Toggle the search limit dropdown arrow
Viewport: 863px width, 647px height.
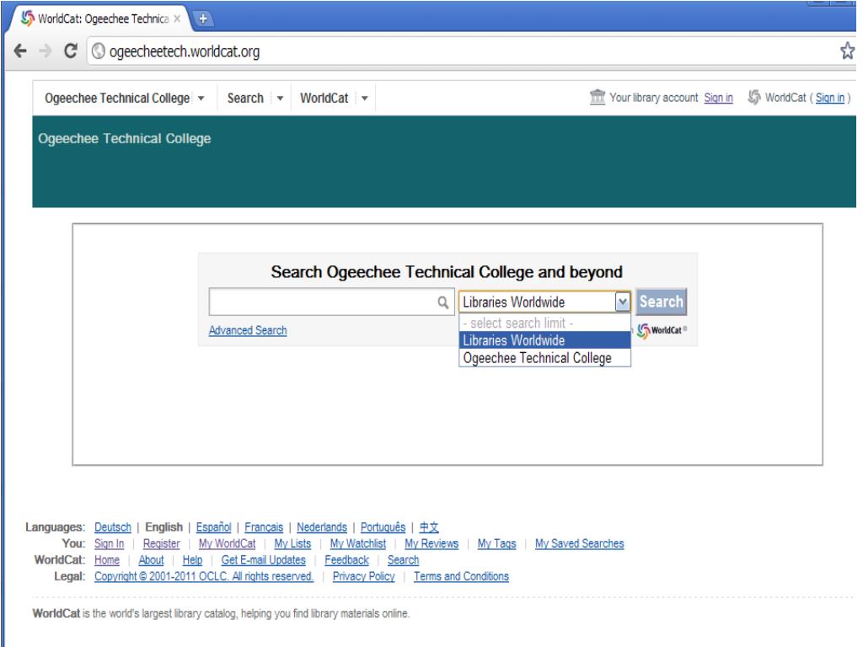point(622,302)
